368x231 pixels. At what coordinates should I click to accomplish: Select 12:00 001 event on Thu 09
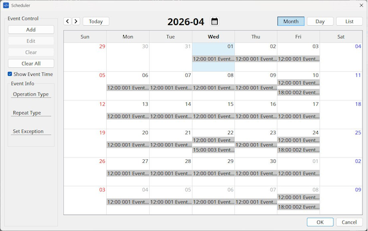256,88
